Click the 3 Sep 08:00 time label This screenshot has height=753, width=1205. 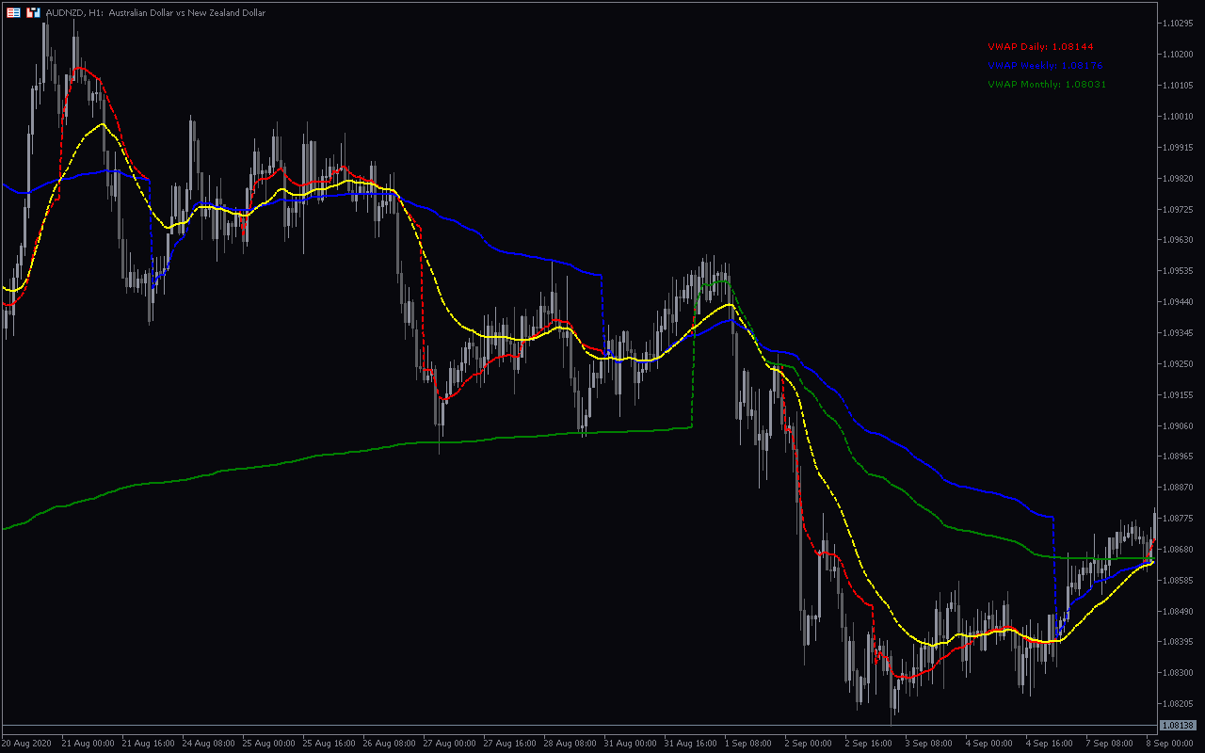pyautogui.click(x=931, y=744)
